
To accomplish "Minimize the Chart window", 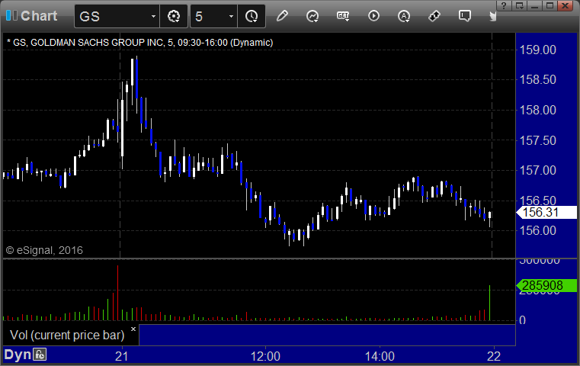I will (x=534, y=5).
